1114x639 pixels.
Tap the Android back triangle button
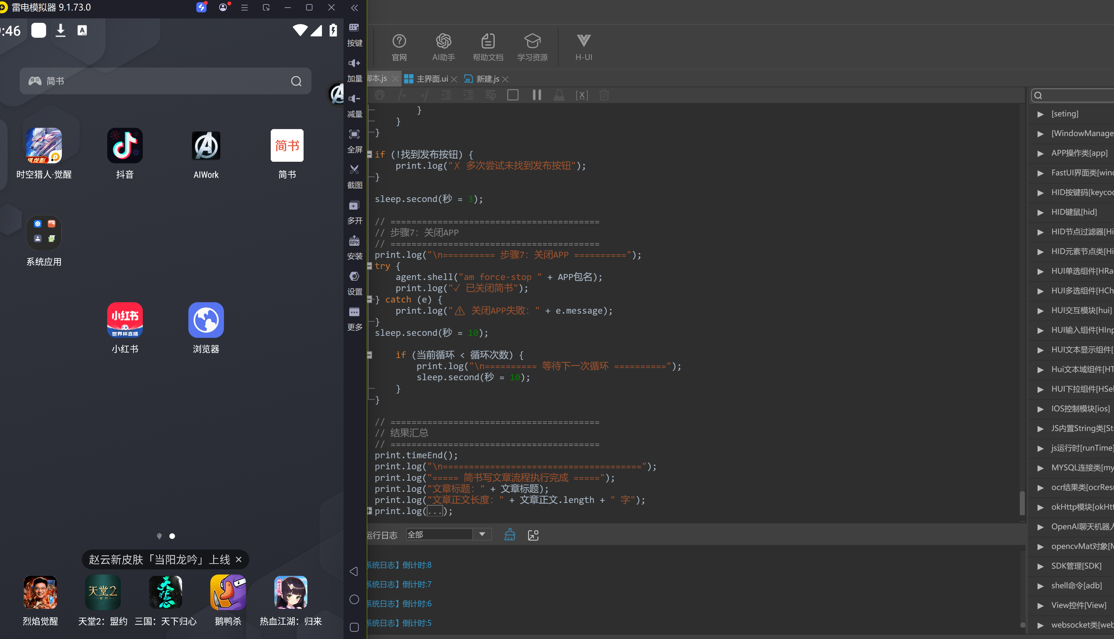click(x=354, y=571)
